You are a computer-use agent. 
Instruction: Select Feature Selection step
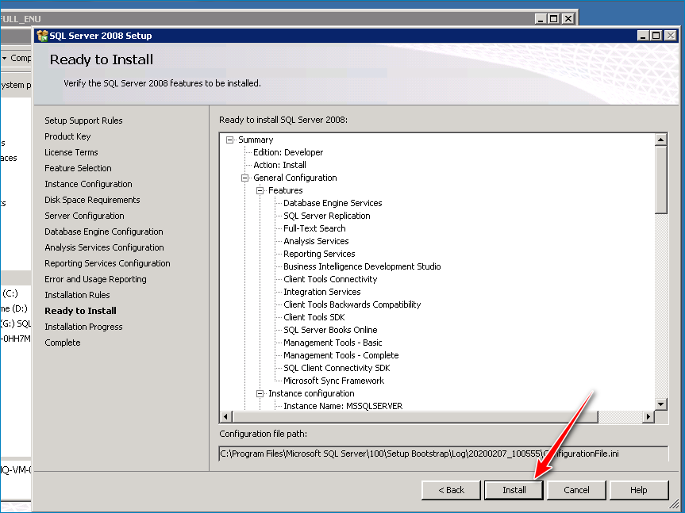point(78,168)
